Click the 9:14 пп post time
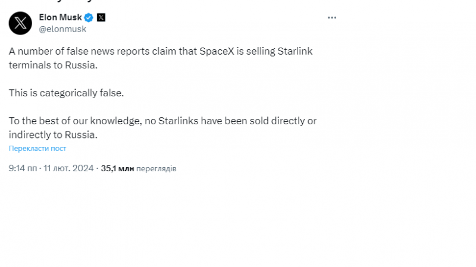This screenshot has width=476, height=267. point(23,169)
